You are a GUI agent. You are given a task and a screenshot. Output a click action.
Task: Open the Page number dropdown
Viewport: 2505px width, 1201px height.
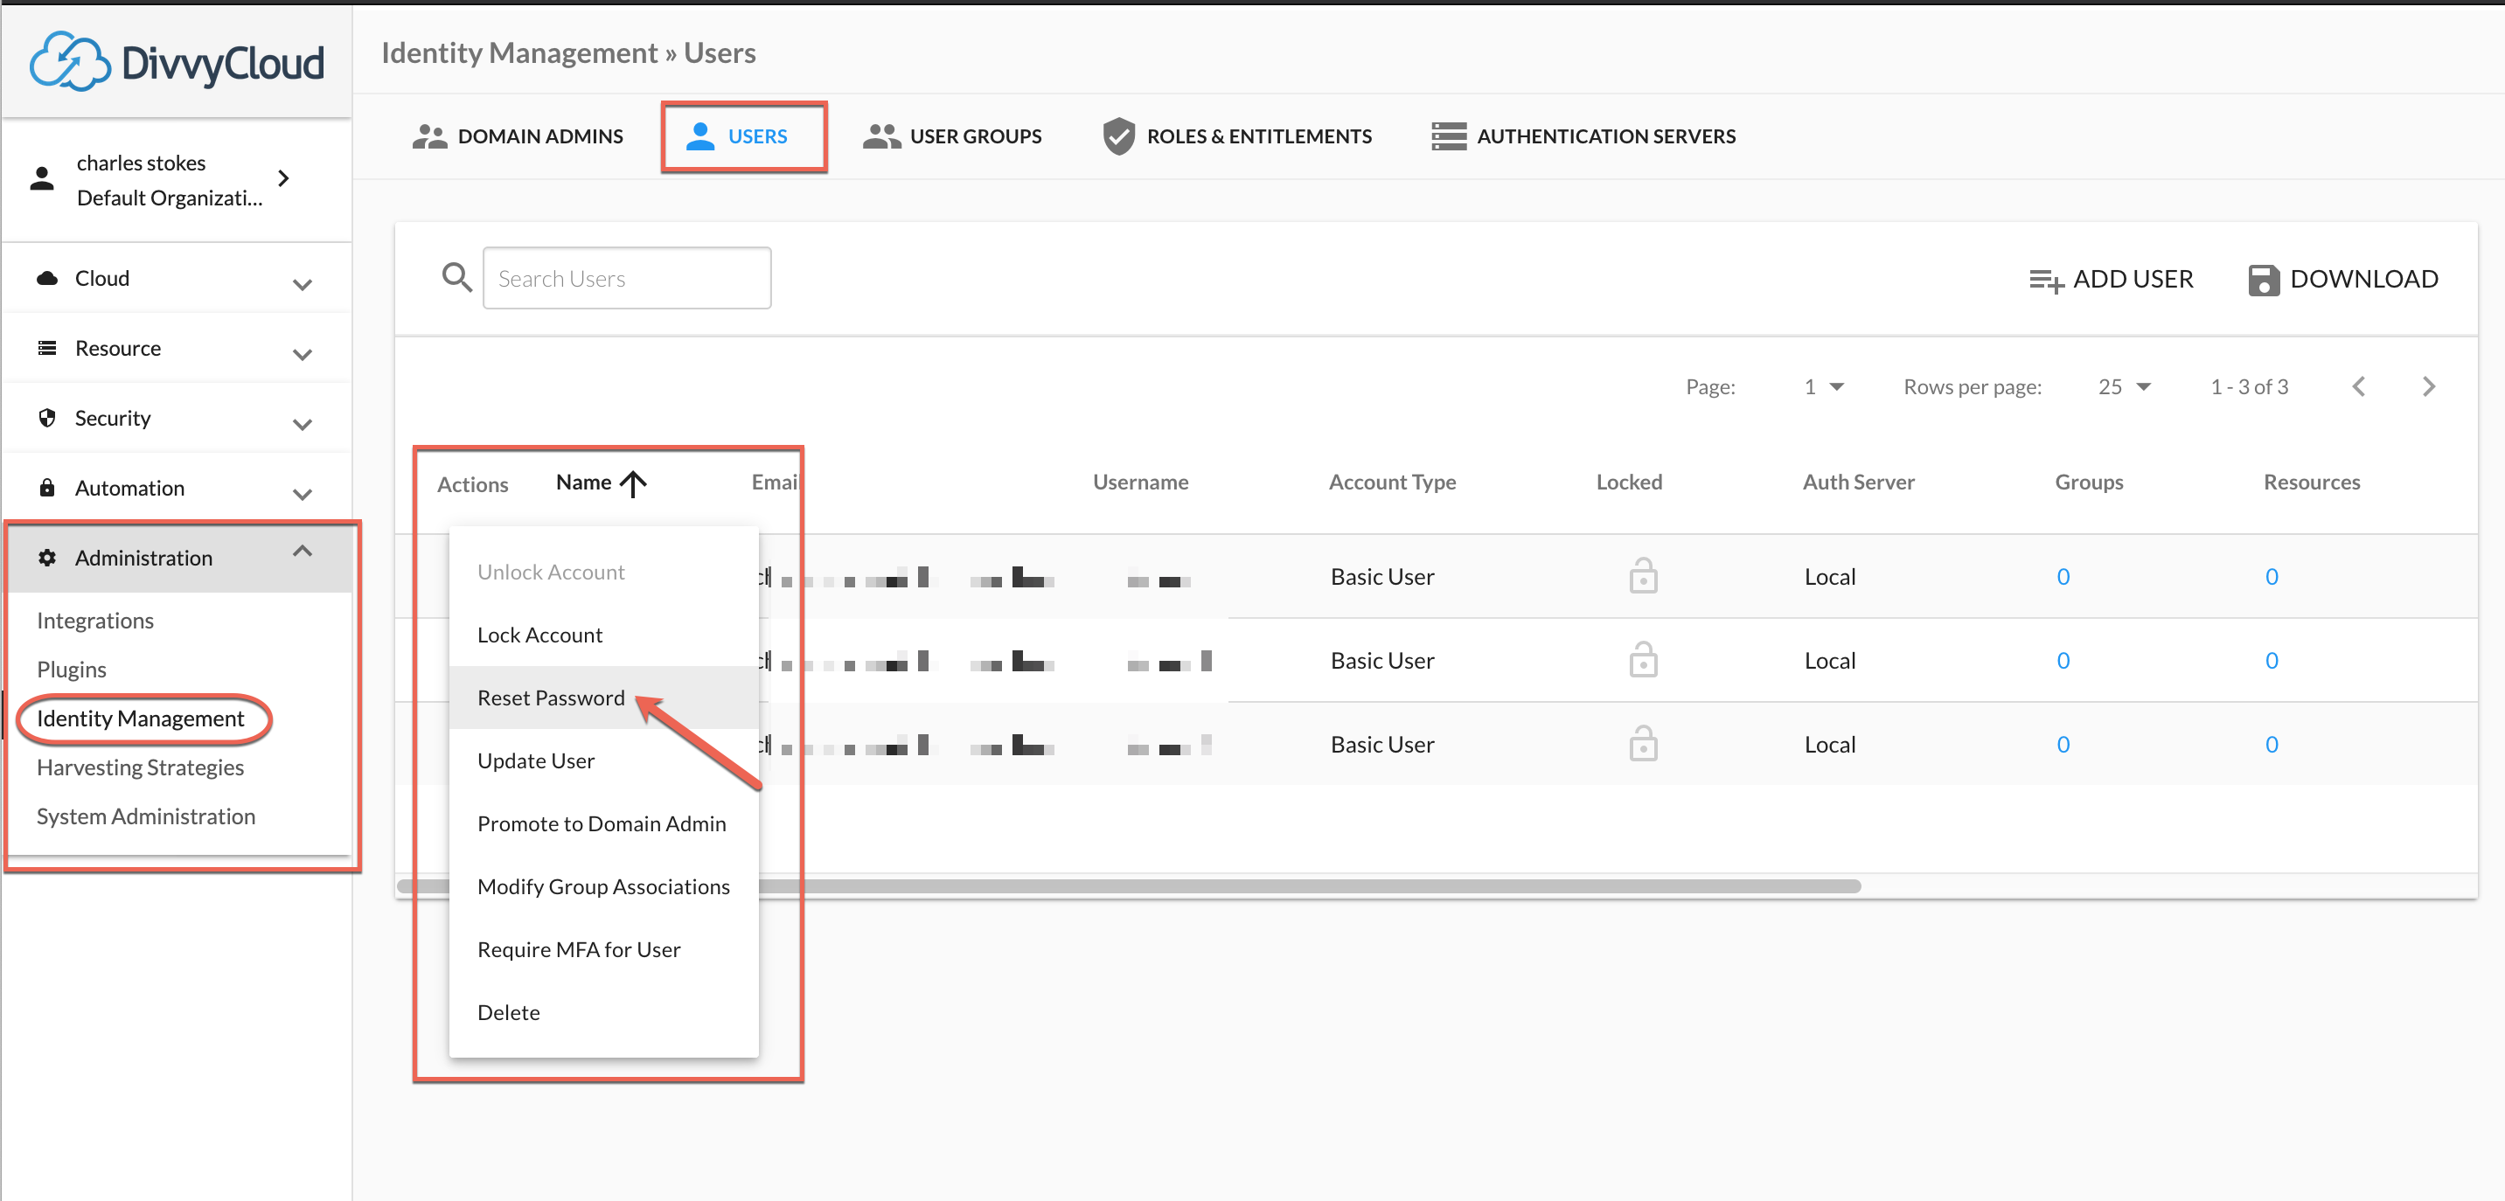pyautogui.click(x=1824, y=387)
